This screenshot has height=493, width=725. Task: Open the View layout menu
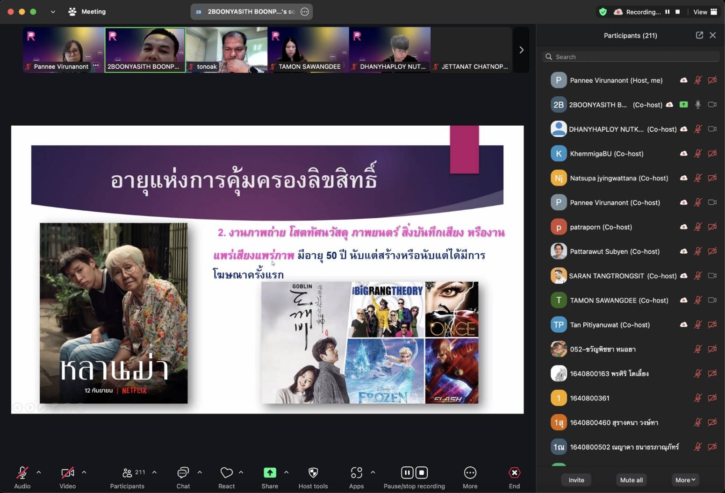pyautogui.click(x=705, y=12)
